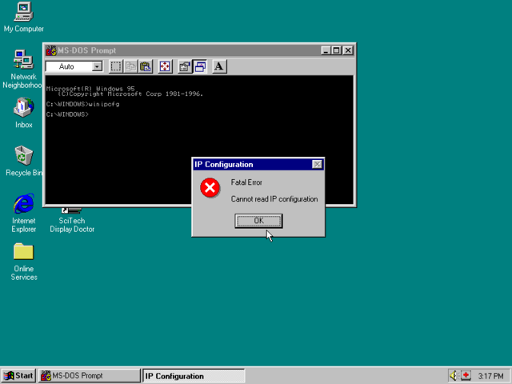Click the red cross tray icon

(466, 375)
